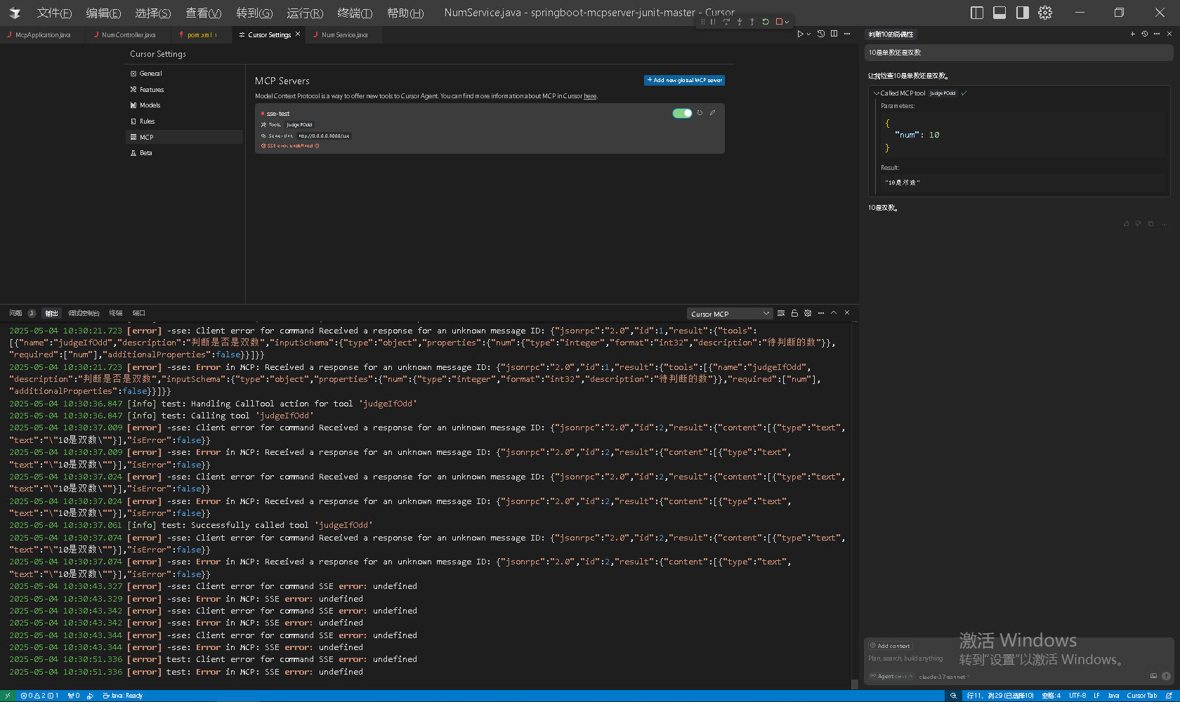
Task: Show chat history in AI pane
Action: [1144, 34]
